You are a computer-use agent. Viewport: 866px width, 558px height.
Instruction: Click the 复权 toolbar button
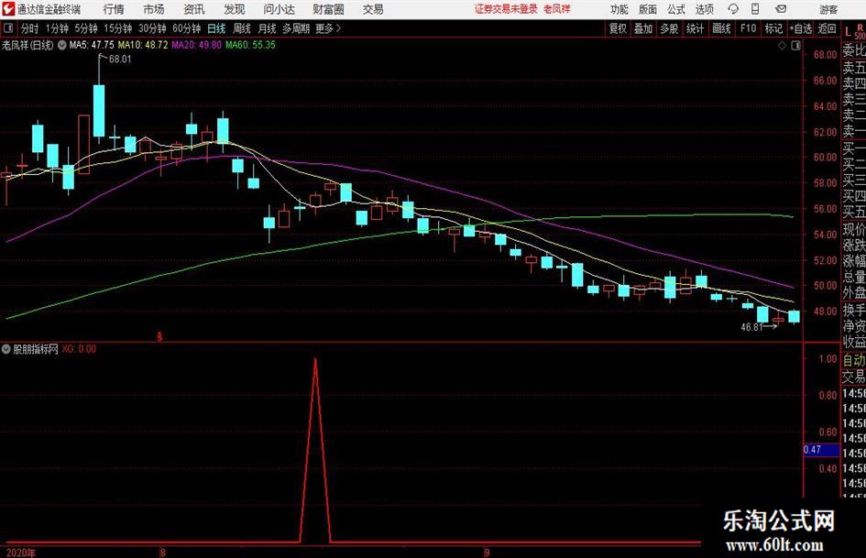click(x=618, y=28)
